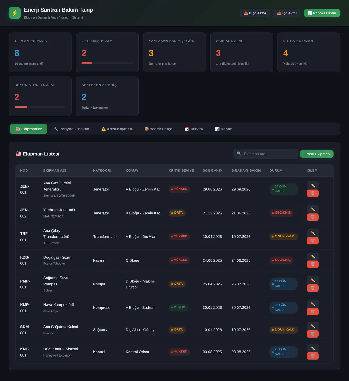The image size is (349, 381).
Task: Click the İçe Aktar button
Action: point(287,13)
